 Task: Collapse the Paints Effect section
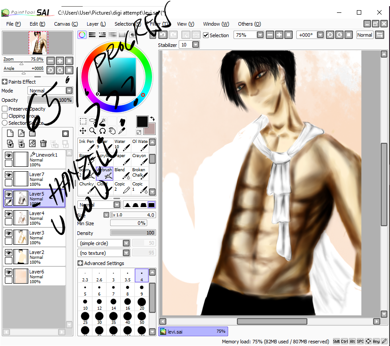pyautogui.click(x=4, y=82)
